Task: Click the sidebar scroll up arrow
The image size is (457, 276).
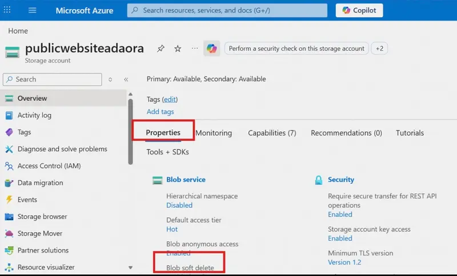Action: (x=130, y=94)
